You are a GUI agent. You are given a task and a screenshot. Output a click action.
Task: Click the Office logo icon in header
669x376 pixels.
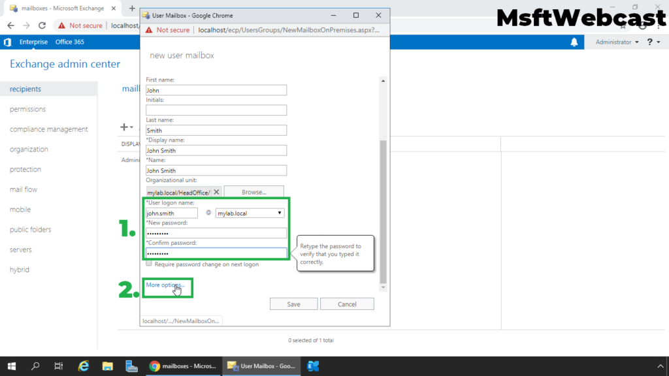[x=7, y=42]
